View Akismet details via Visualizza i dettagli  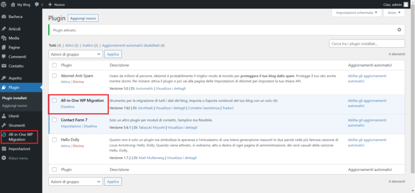171,88
